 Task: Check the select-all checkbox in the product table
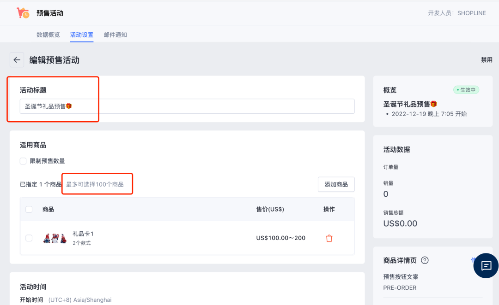click(x=29, y=209)
